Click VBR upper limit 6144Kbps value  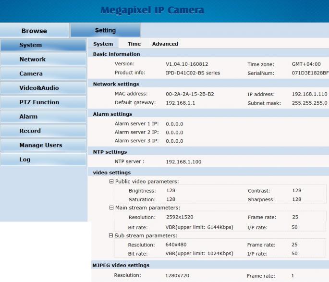click(x=199, y=227)
